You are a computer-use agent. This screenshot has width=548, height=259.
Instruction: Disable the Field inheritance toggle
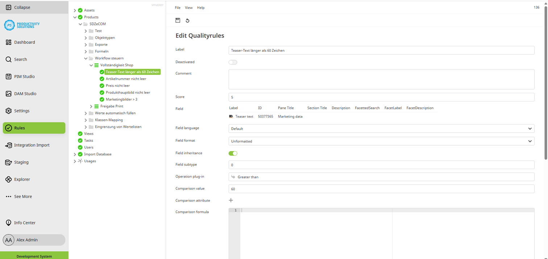coord(233,153)
